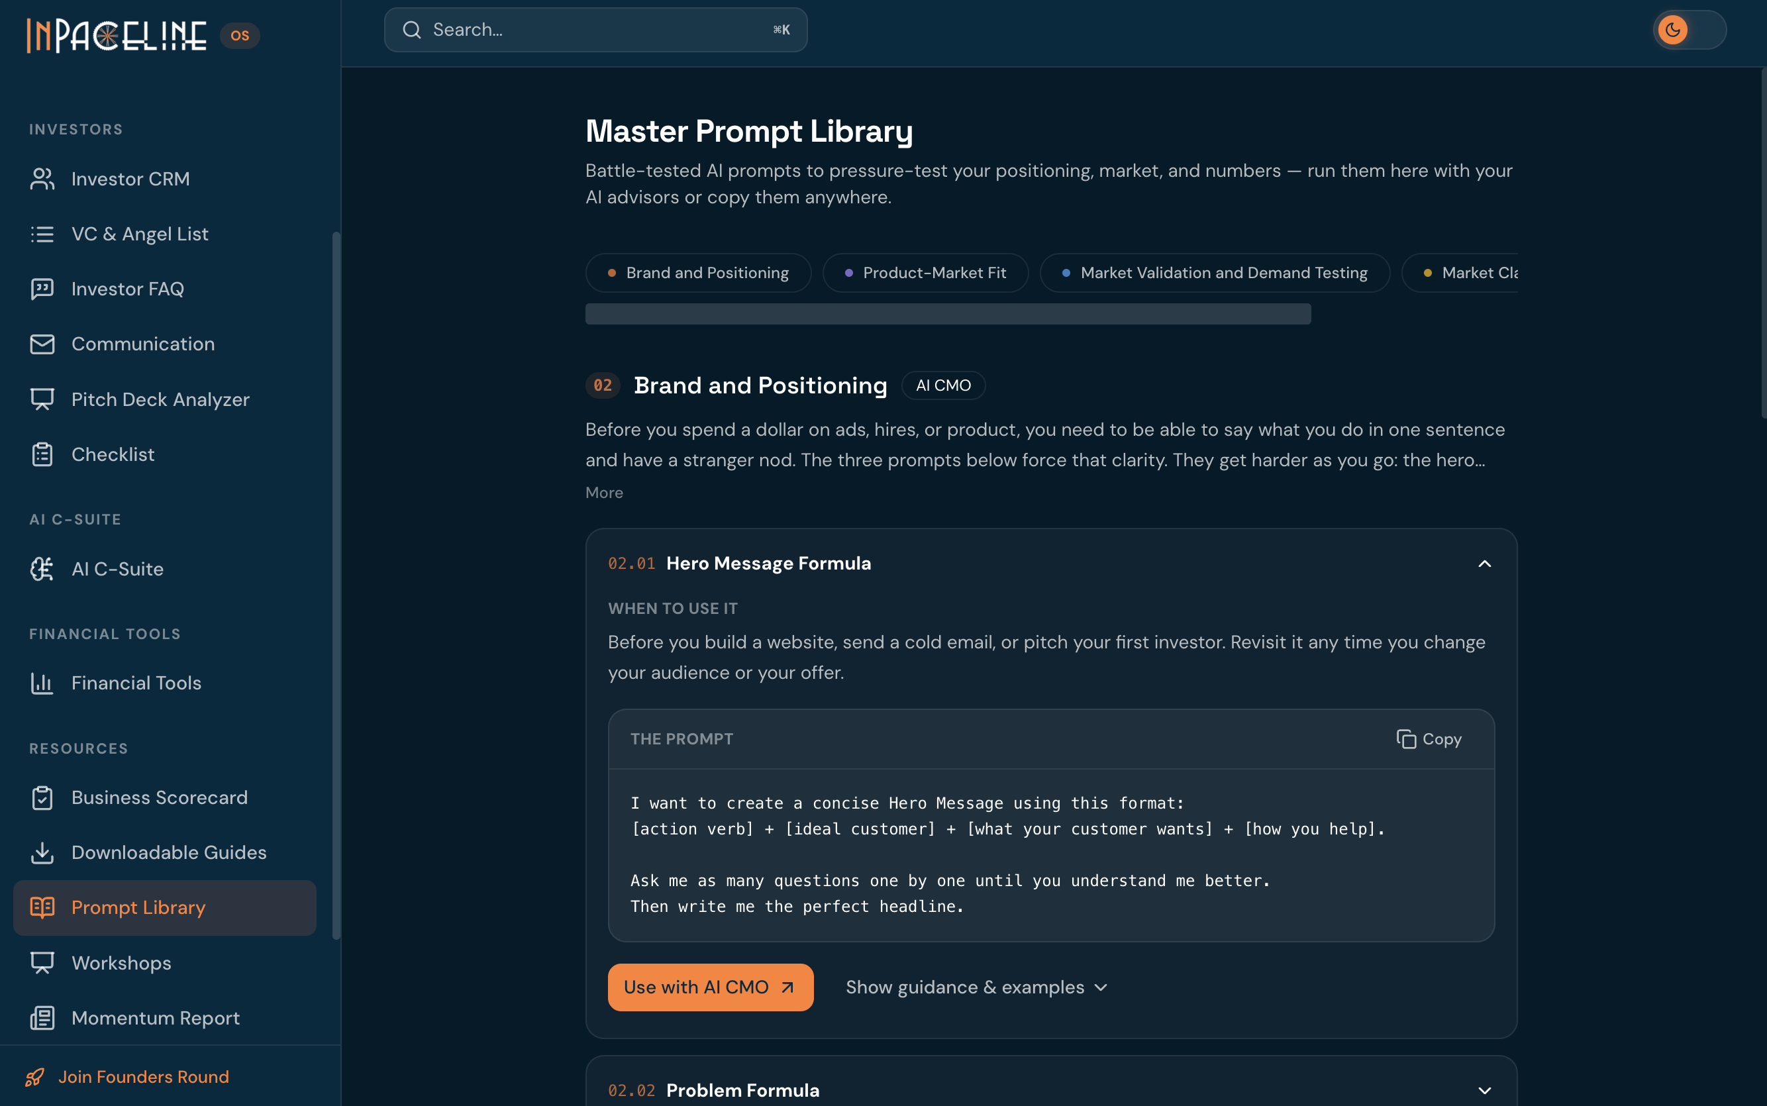Click the category horizontal scrollbar
This screenshot has height=1106, width=1767.
point(948,314)
